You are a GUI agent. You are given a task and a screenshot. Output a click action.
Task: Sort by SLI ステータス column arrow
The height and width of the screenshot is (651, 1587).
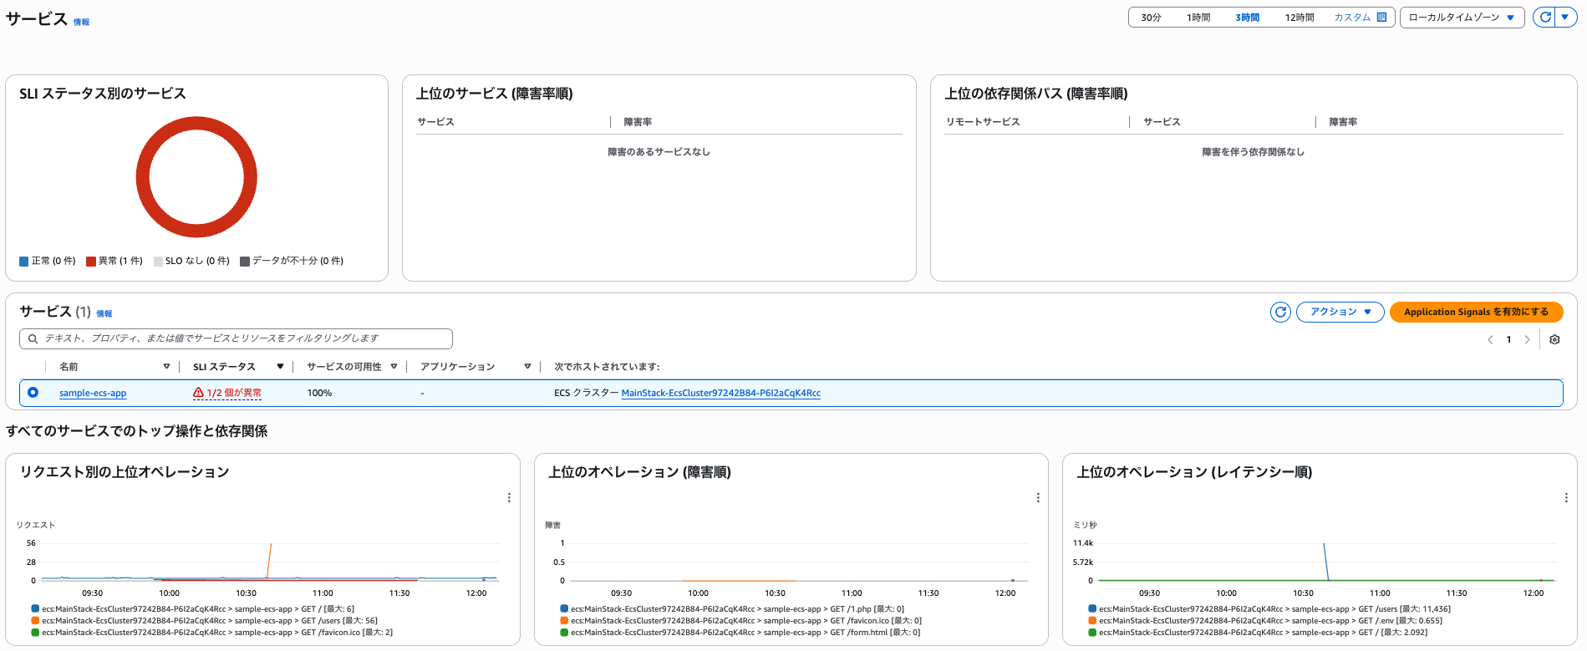point(280,366)
